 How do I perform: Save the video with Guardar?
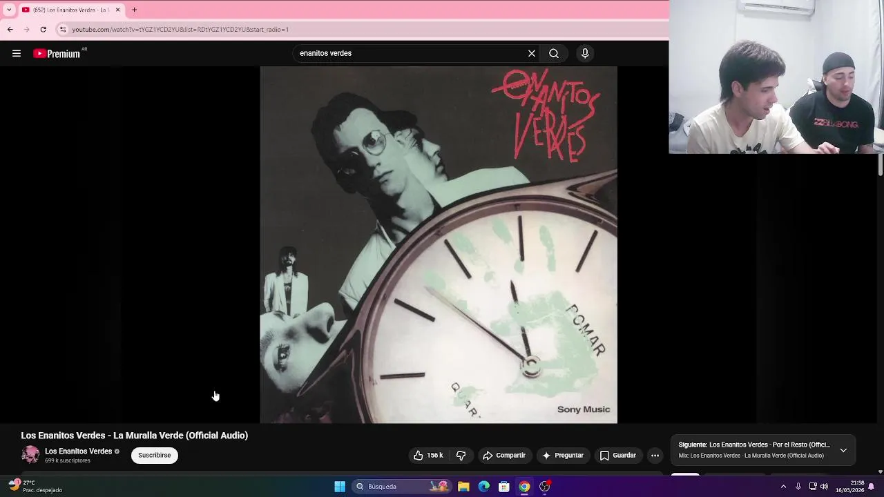tap(617, 456)
